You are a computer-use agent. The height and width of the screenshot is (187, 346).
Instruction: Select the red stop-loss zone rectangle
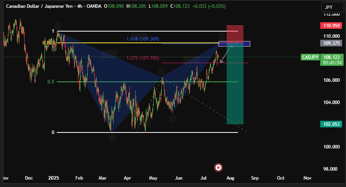235,34
